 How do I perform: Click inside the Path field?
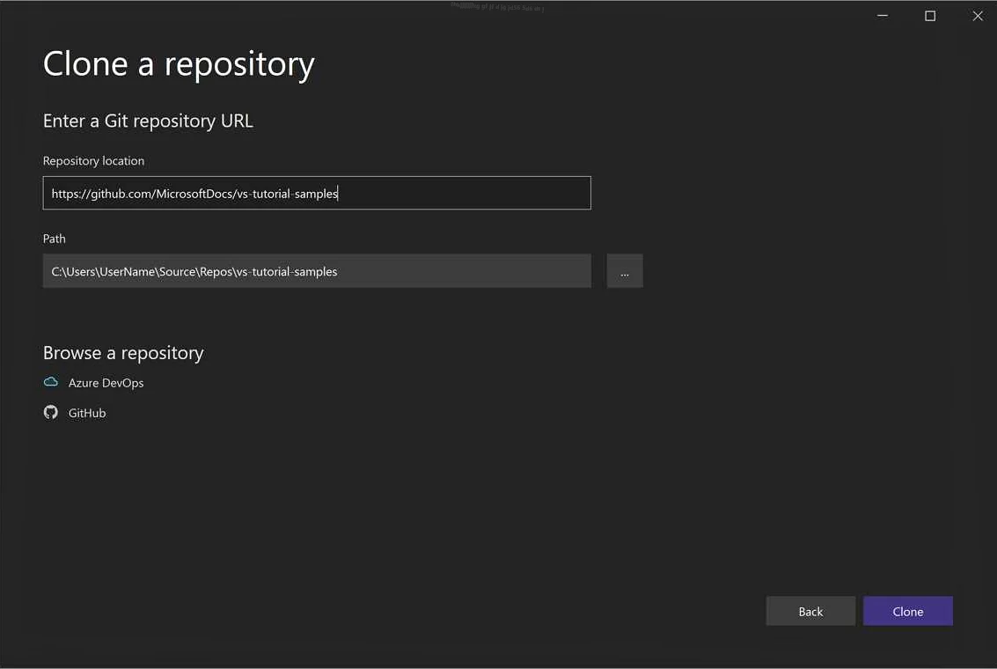[x=317, y=271]
